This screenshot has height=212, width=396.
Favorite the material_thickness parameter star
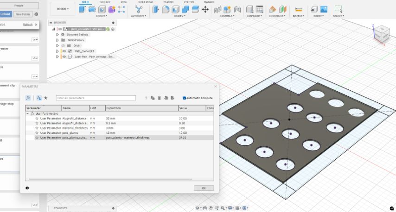point(37,128)
